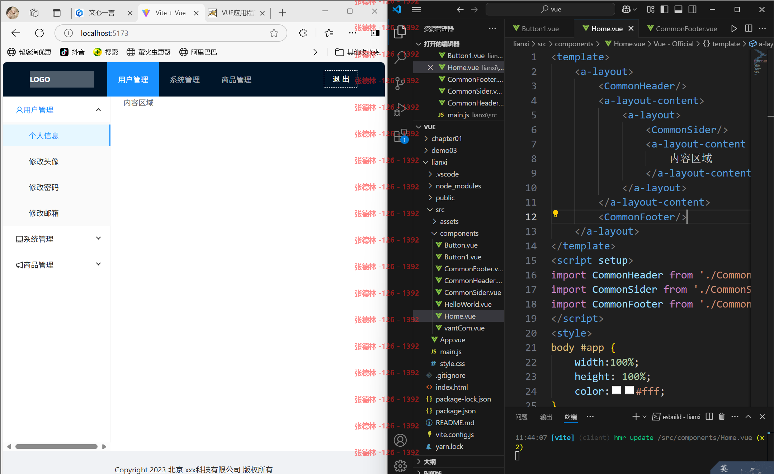Click the lightbulb code action on line 12
This screenshot has width=774, height=474.
pos(556,214)
